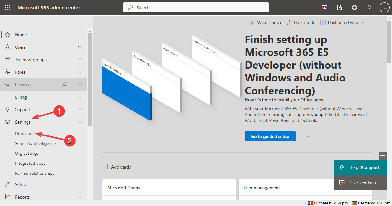Click the Microsoft Teams card title
392x206 pixels.
pos(124,188)
